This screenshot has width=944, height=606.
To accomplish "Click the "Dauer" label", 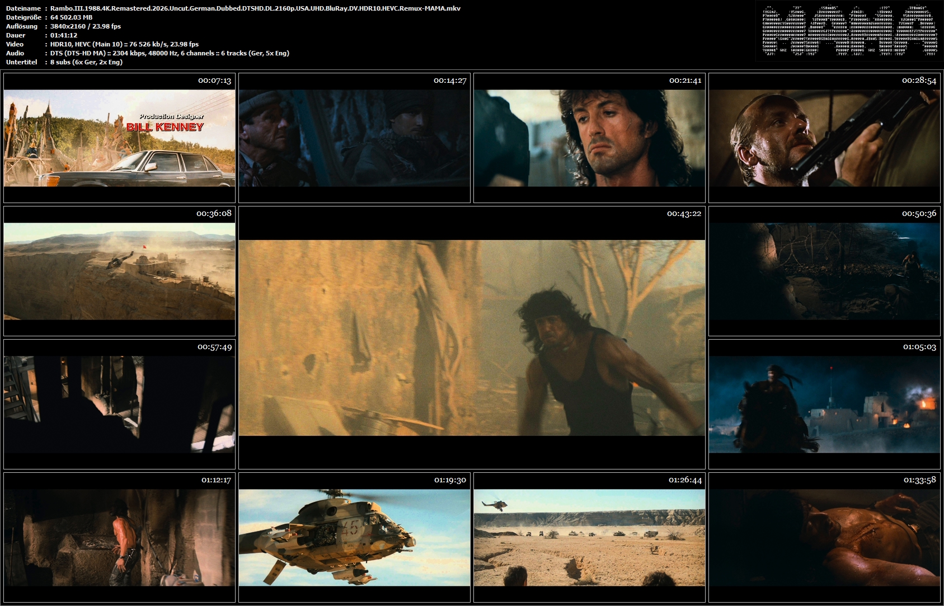I will (x=16, y=35).
